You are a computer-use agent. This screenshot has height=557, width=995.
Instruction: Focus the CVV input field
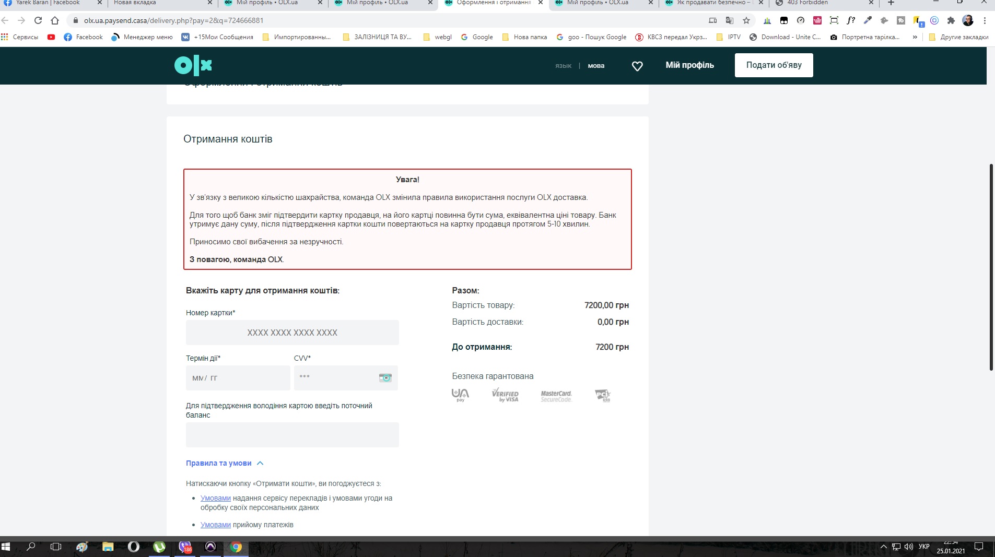pos(346,378)
